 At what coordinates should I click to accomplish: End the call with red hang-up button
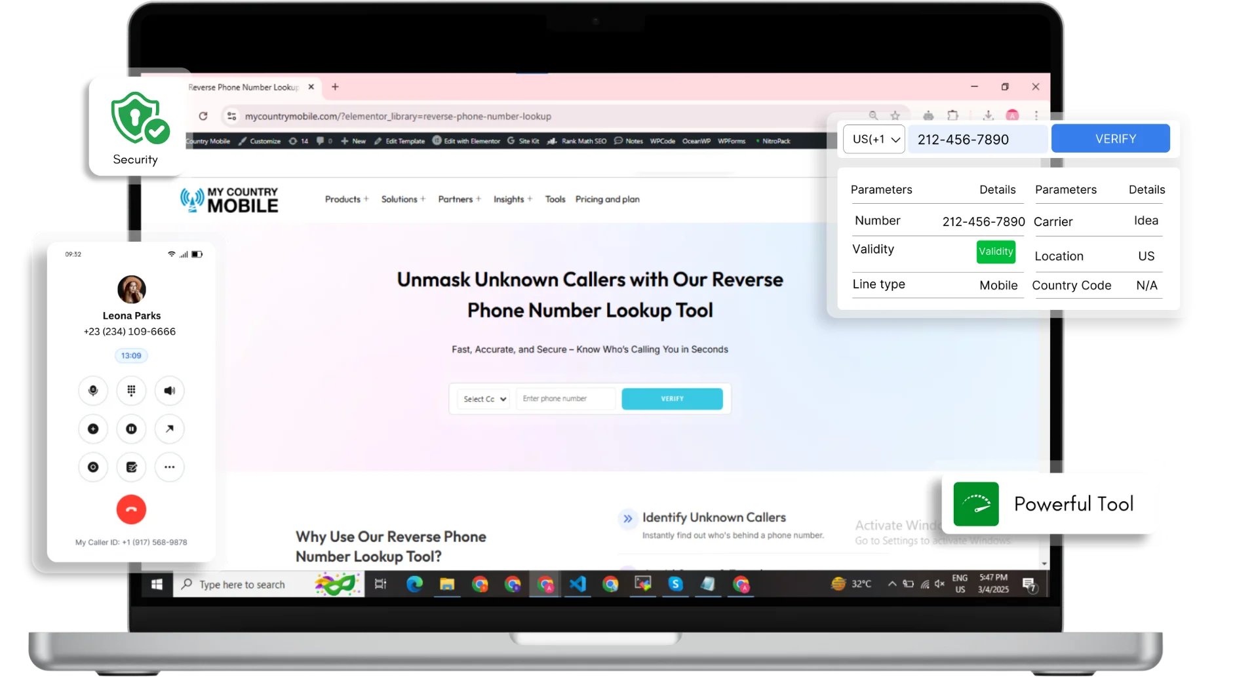click(131, 509)
